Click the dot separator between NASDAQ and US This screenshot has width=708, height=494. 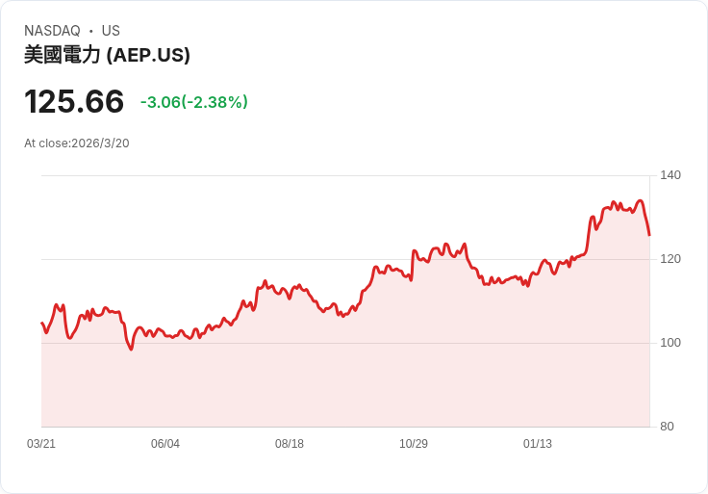pyautogui.click(x=90, y=31)
